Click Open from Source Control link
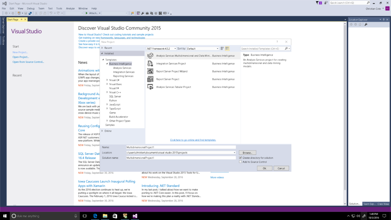 tap(28, 62)
